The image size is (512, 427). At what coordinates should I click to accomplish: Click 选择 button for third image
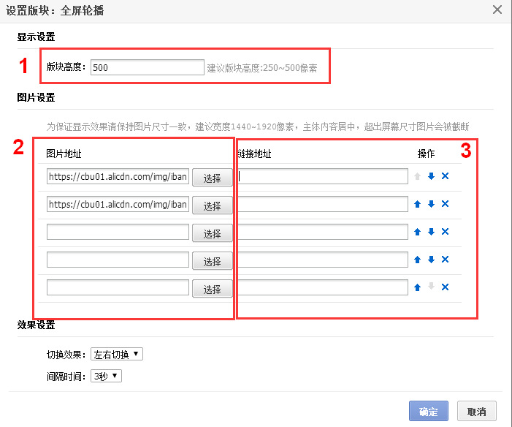click(x=212, y=234)
